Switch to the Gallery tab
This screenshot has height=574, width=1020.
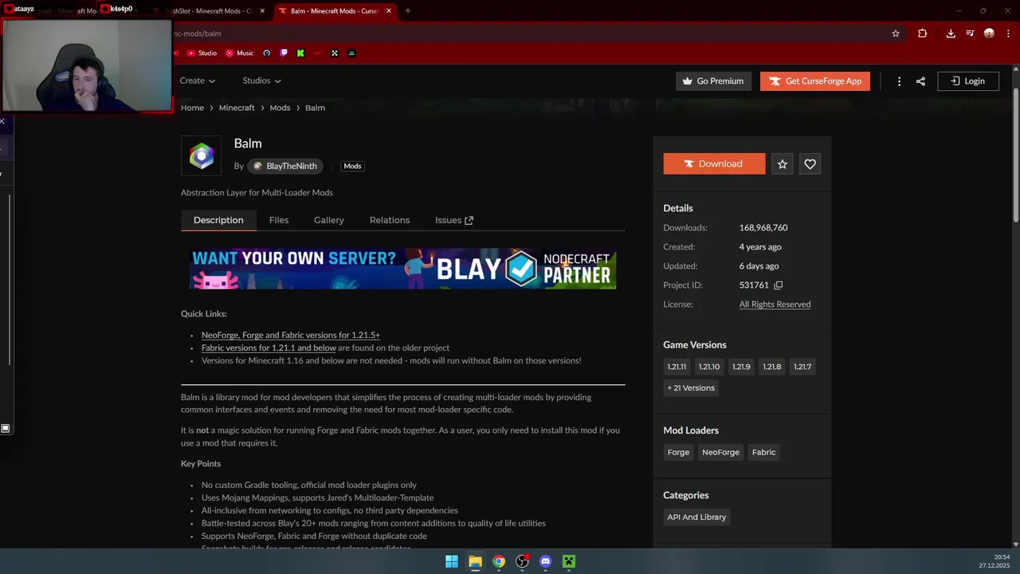329,220
